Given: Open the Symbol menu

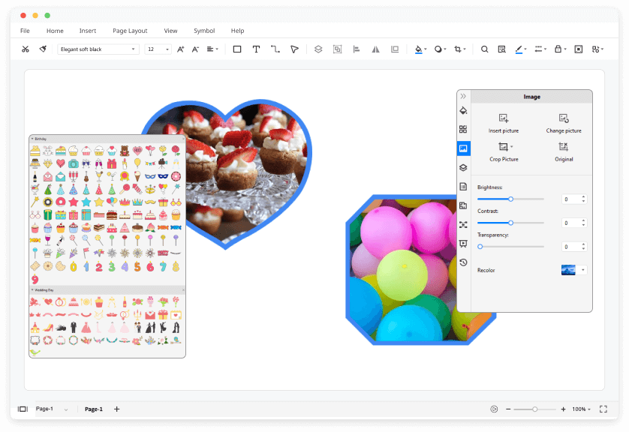Looking at the screenshot, I should [204, 31].
